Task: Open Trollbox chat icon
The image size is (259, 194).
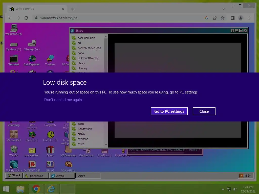Action: pos(50,61)
